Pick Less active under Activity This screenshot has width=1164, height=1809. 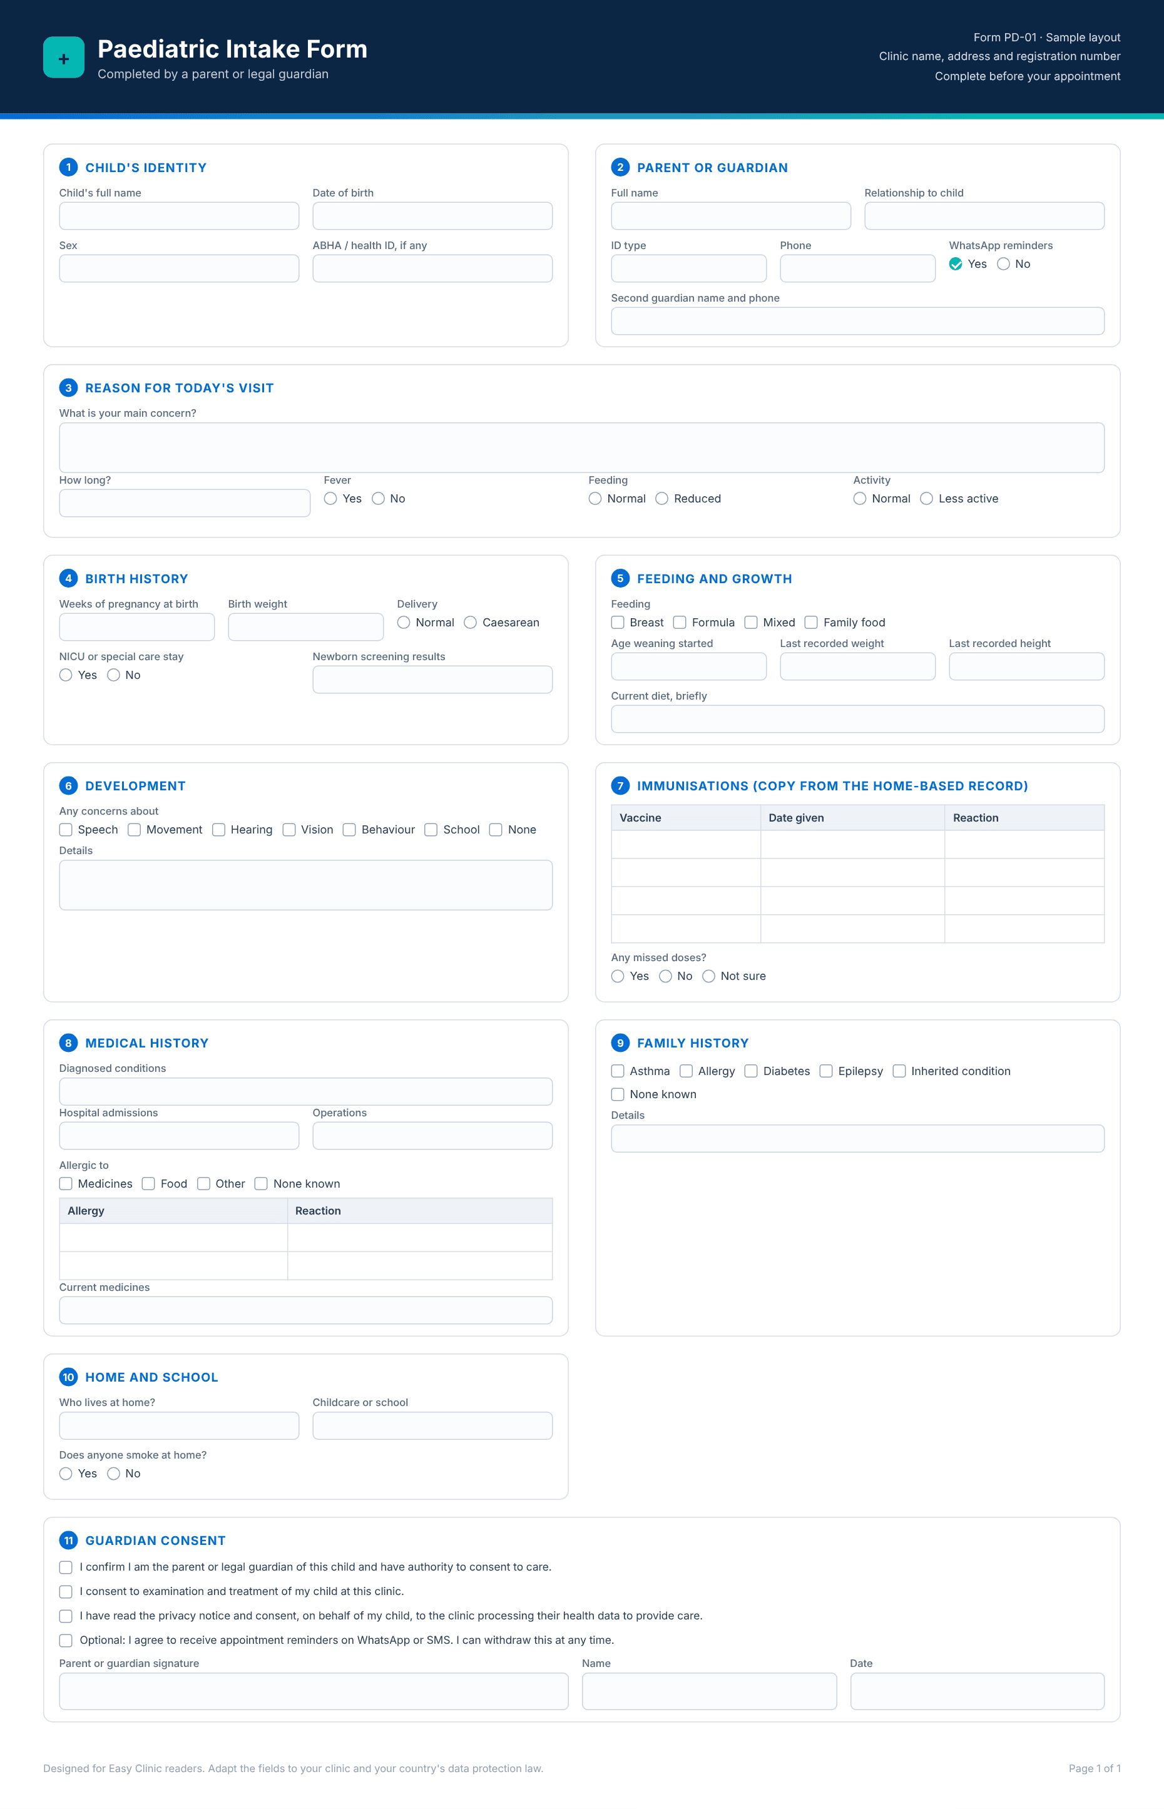click(926, 499)
